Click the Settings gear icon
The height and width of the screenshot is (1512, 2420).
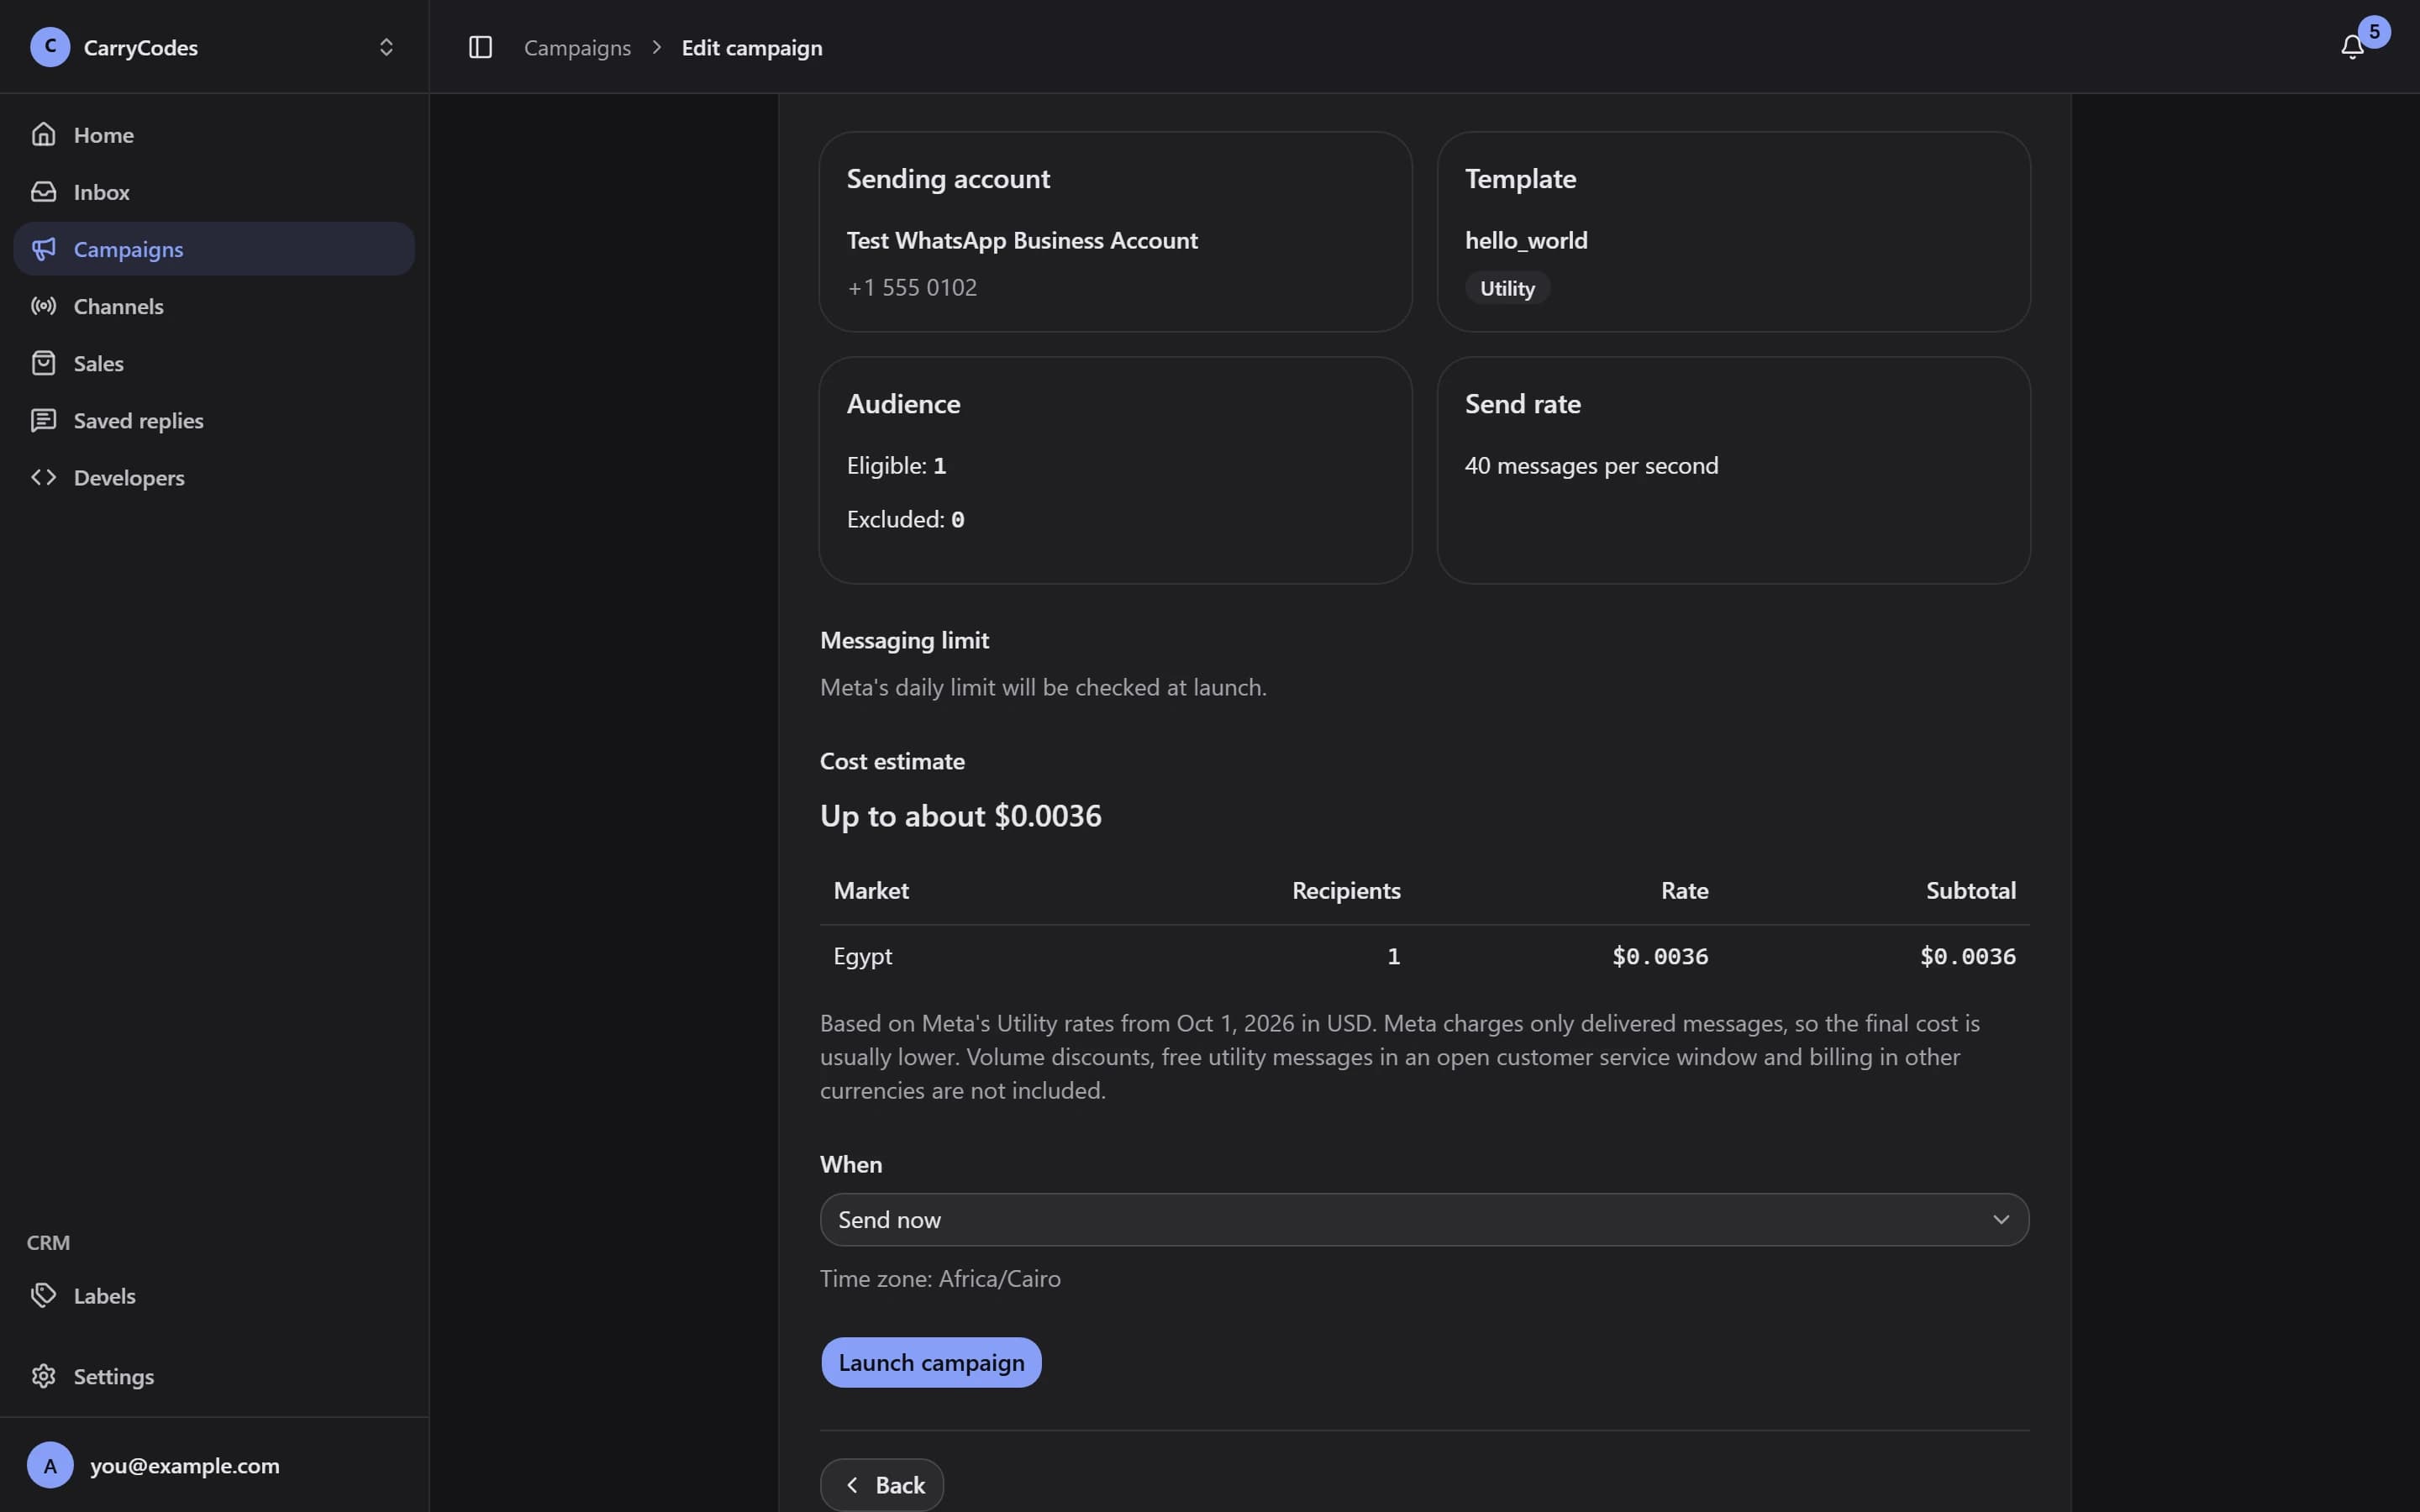point(43,1376)
